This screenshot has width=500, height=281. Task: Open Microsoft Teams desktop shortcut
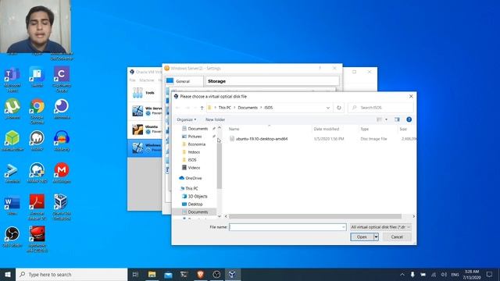click(x=12, y=80)
